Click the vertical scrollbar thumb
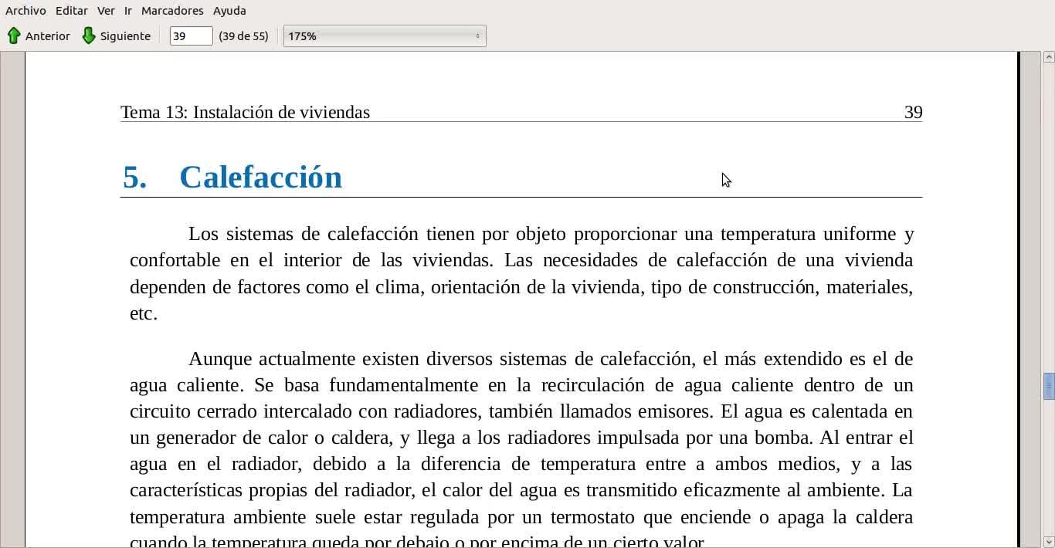Screen dimensions: 1055x548 (x=1049, y=386)
